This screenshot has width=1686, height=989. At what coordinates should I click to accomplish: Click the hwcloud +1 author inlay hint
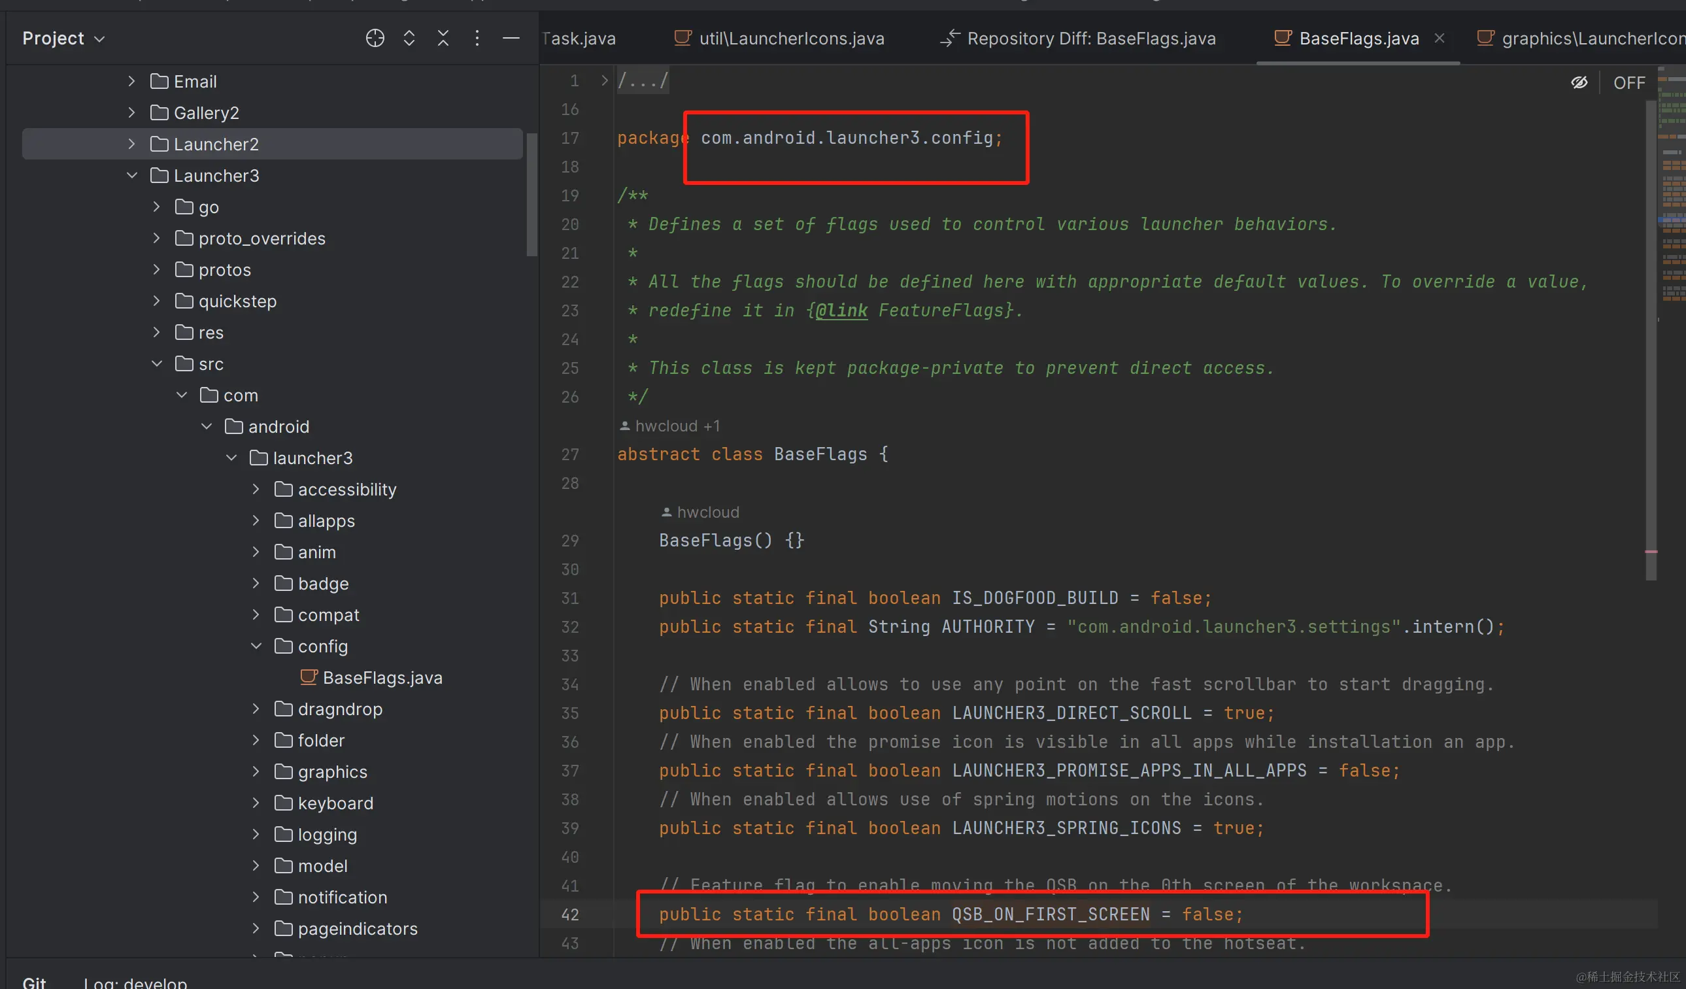pyautogui.click(x=669, y=426)
